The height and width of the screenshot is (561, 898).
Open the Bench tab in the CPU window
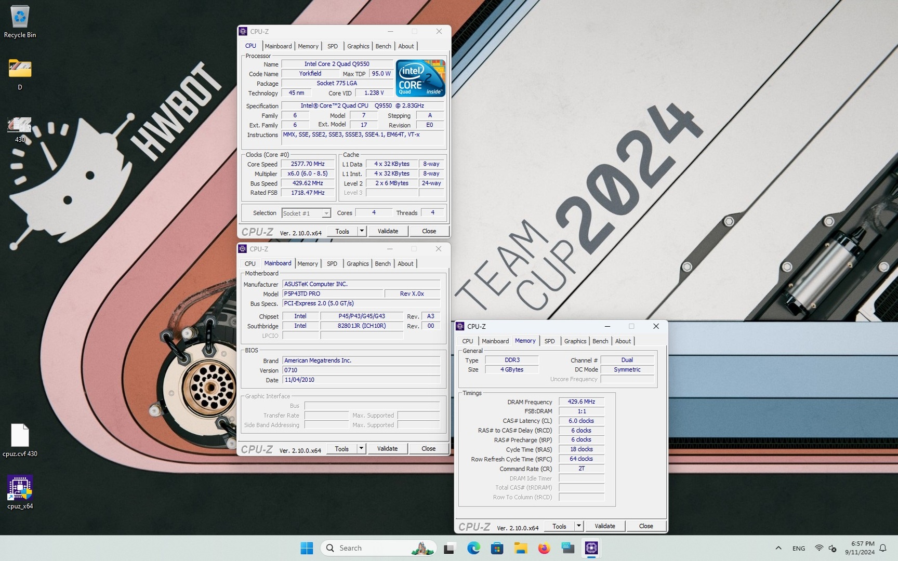[384, 46]
